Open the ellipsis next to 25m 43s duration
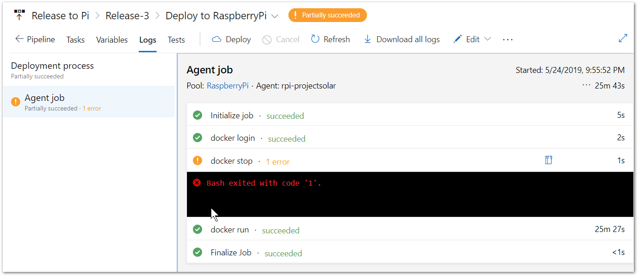Viewport: 638px width, 276px height. click(x=586, y=85)
